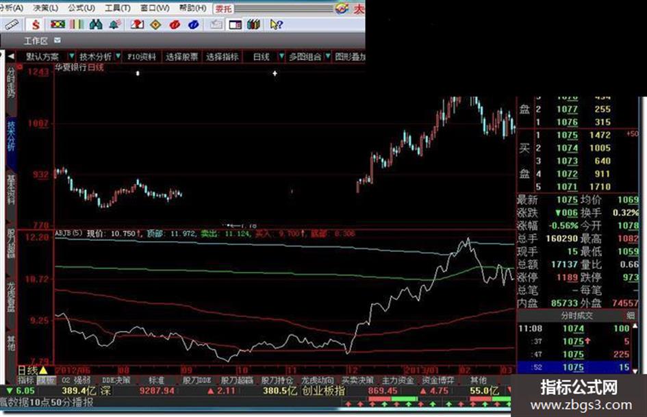Select bottom 其他 indicator tab
Viewport: 647px width, 417px height.
[x=479, y=380]
